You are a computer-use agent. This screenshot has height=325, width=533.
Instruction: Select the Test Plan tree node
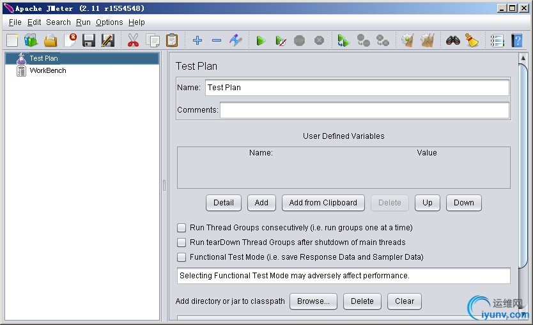click(43, 58)
